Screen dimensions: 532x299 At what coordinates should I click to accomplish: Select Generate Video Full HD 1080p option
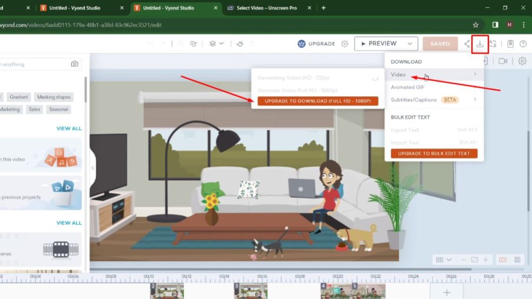click(318, 90)
